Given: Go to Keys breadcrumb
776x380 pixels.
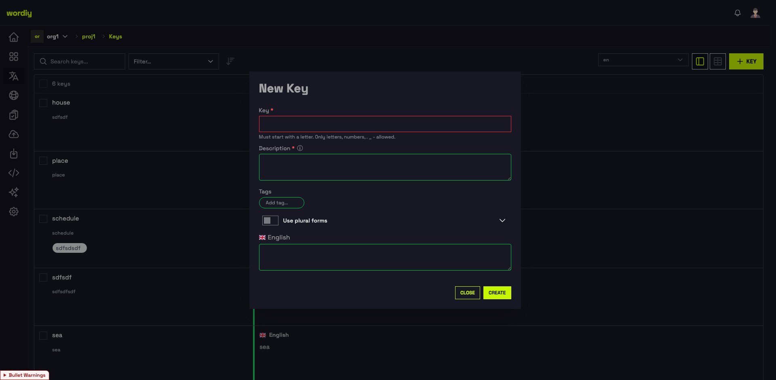Looking at the screenshot, I should (115, 36).
